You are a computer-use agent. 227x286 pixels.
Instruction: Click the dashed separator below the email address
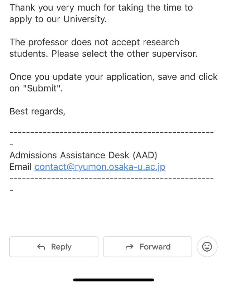111,178
